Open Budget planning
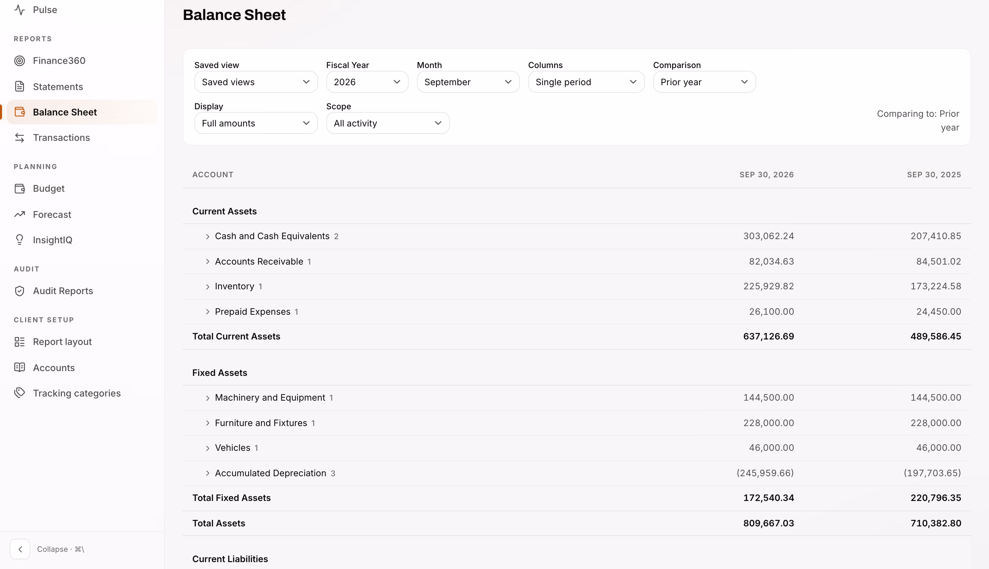Screen dimensions: 989x569 [x=82, y=188]
